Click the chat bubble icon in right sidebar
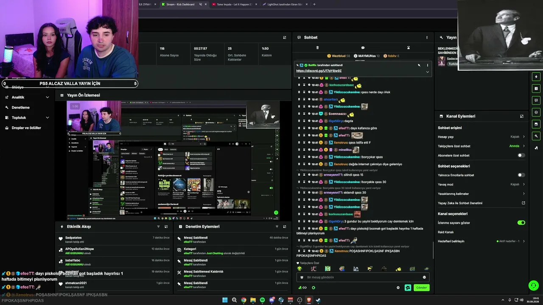 pos(537,100)
